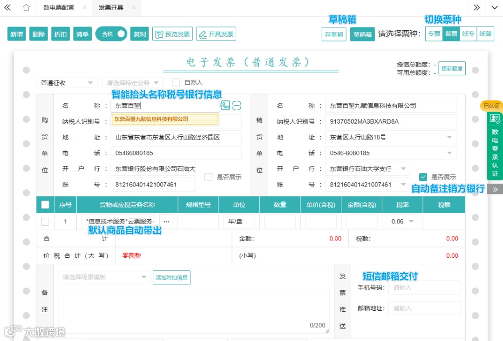The height and width of the screenshot is (341, 503).
Task: Switch to 数电票配置 tab
Action: point(59,7)
